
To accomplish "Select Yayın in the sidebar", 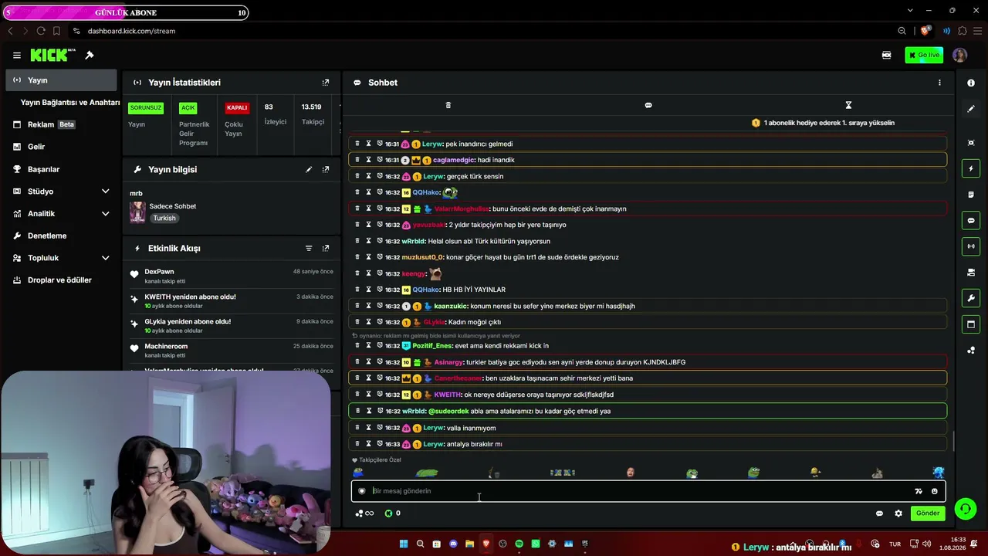I will (61, 80).
